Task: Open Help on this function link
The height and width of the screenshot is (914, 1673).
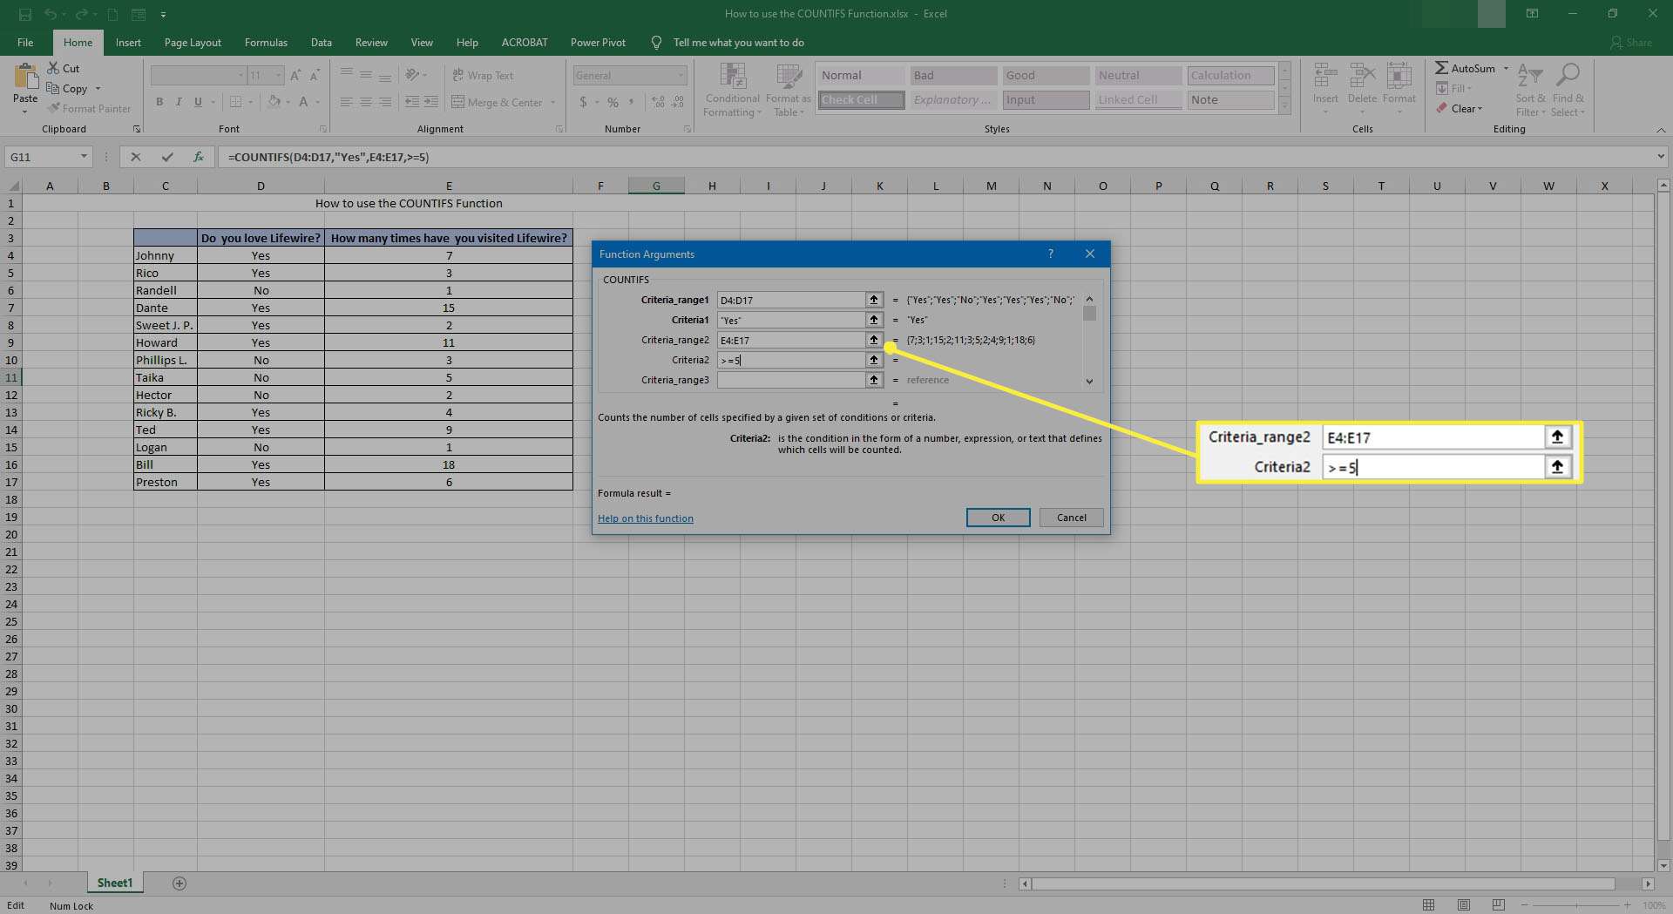Action: (x=646, y=518)
